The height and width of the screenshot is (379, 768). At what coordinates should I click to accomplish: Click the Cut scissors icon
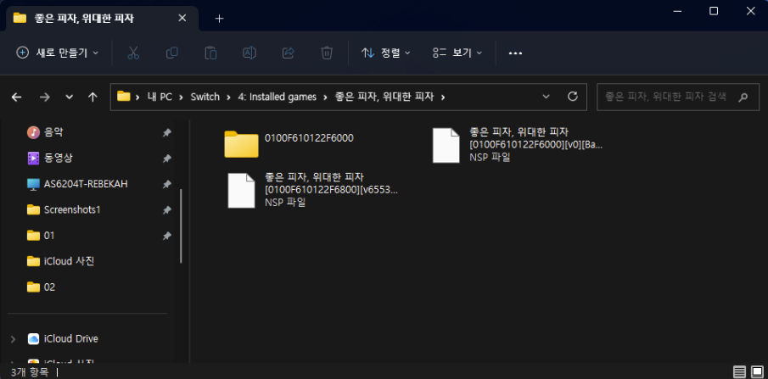click(x=133, y=53)
